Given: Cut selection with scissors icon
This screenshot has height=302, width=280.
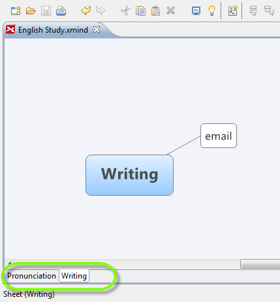Looking at the screenshot, I should coord(125,10).
